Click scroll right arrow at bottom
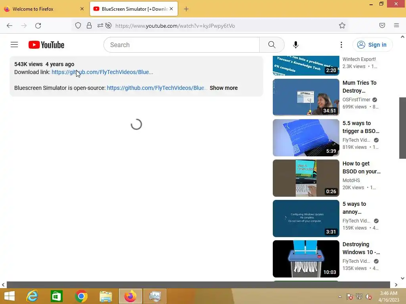The height and width of the screenshot is (304, 406). point(396,285)
